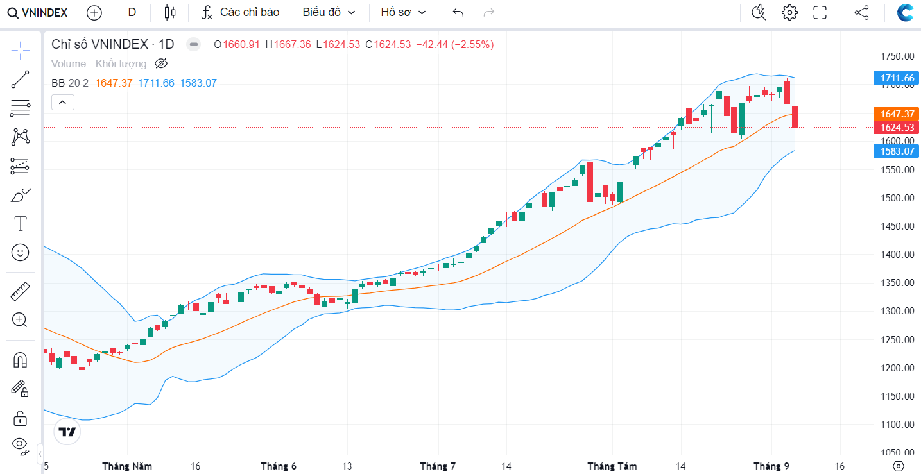The width and height of the screenshot is (921, 474).
Task: Redo the chart action
Action: 489,12
